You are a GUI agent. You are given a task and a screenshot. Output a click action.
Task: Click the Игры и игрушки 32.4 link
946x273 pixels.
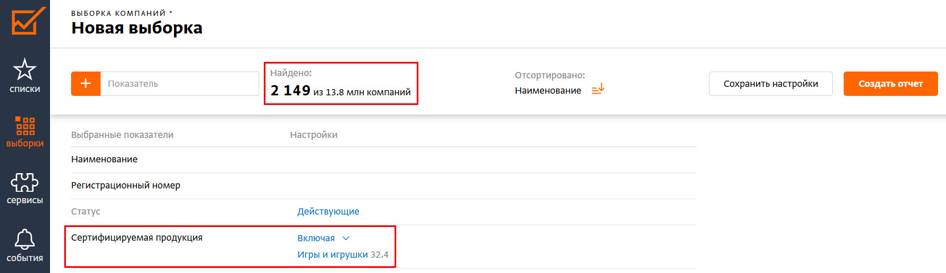pos(342,255)
